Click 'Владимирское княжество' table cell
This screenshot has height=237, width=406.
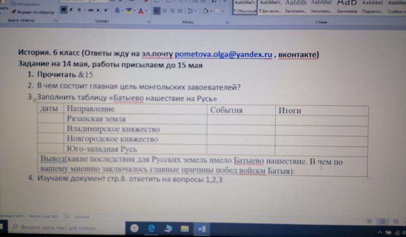(x=135, y=129)
